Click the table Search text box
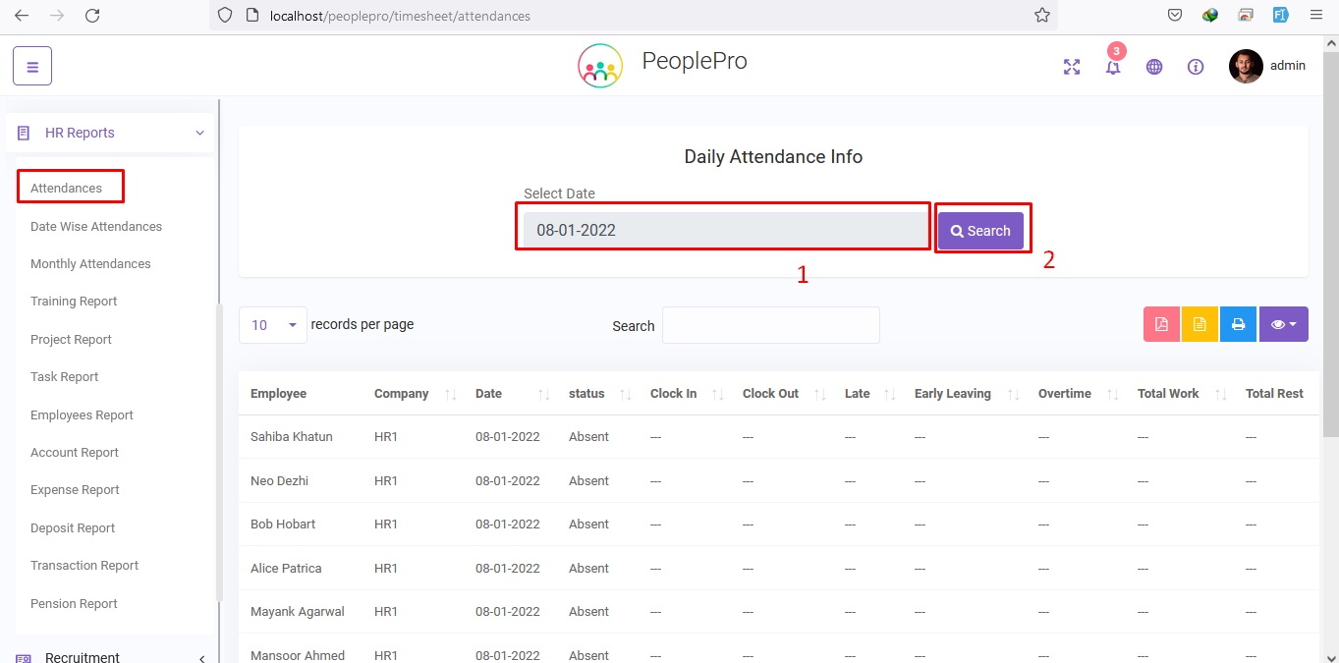 tap(770, 325)
